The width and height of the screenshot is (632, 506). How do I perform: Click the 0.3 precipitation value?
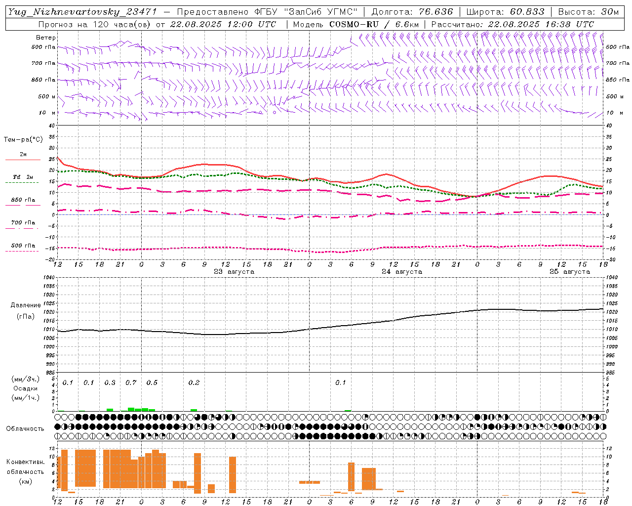110,383
